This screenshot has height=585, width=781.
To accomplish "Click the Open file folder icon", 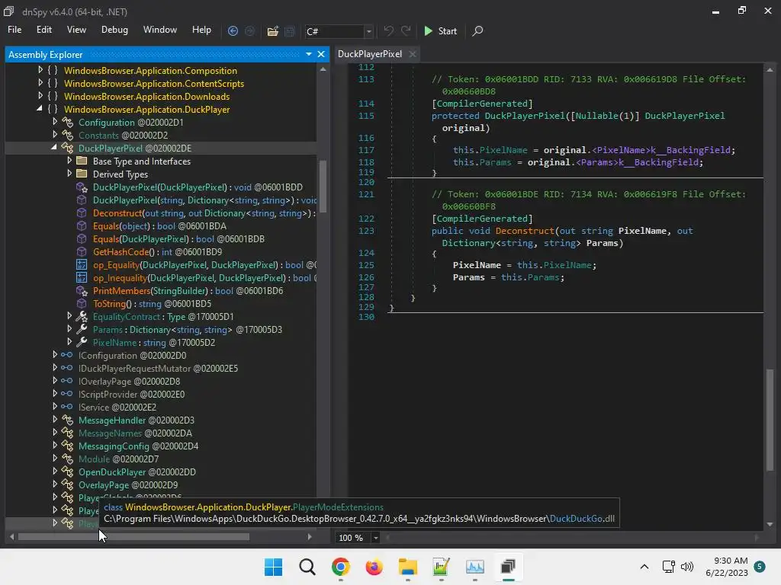I will (x=272, y=31).
